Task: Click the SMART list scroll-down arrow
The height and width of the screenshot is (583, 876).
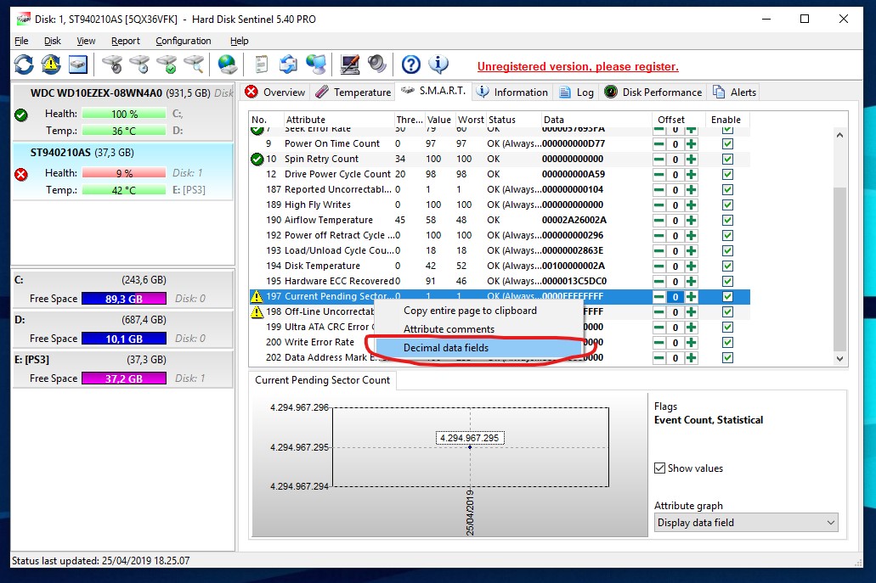Action: click(839, 359)
